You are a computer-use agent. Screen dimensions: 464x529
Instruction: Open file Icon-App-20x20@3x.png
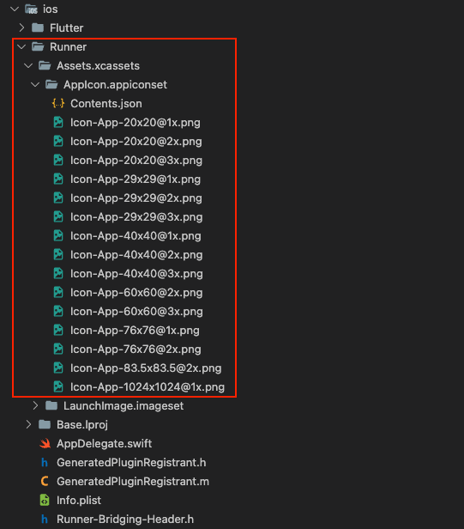coord(136,161)
